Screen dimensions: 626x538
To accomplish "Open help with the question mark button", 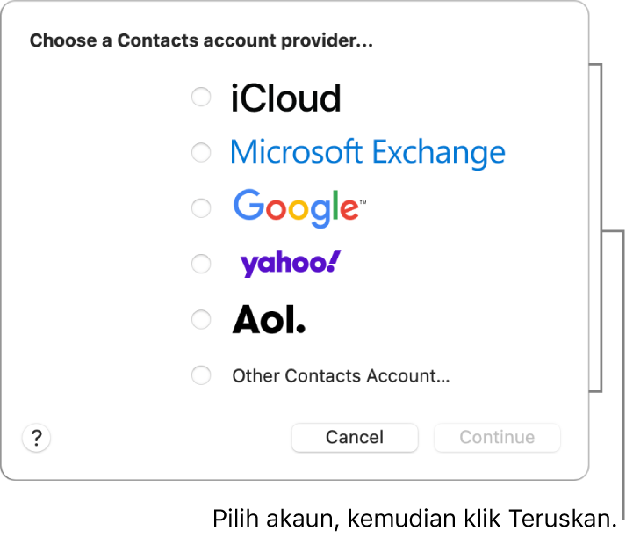I will (37, 438).
